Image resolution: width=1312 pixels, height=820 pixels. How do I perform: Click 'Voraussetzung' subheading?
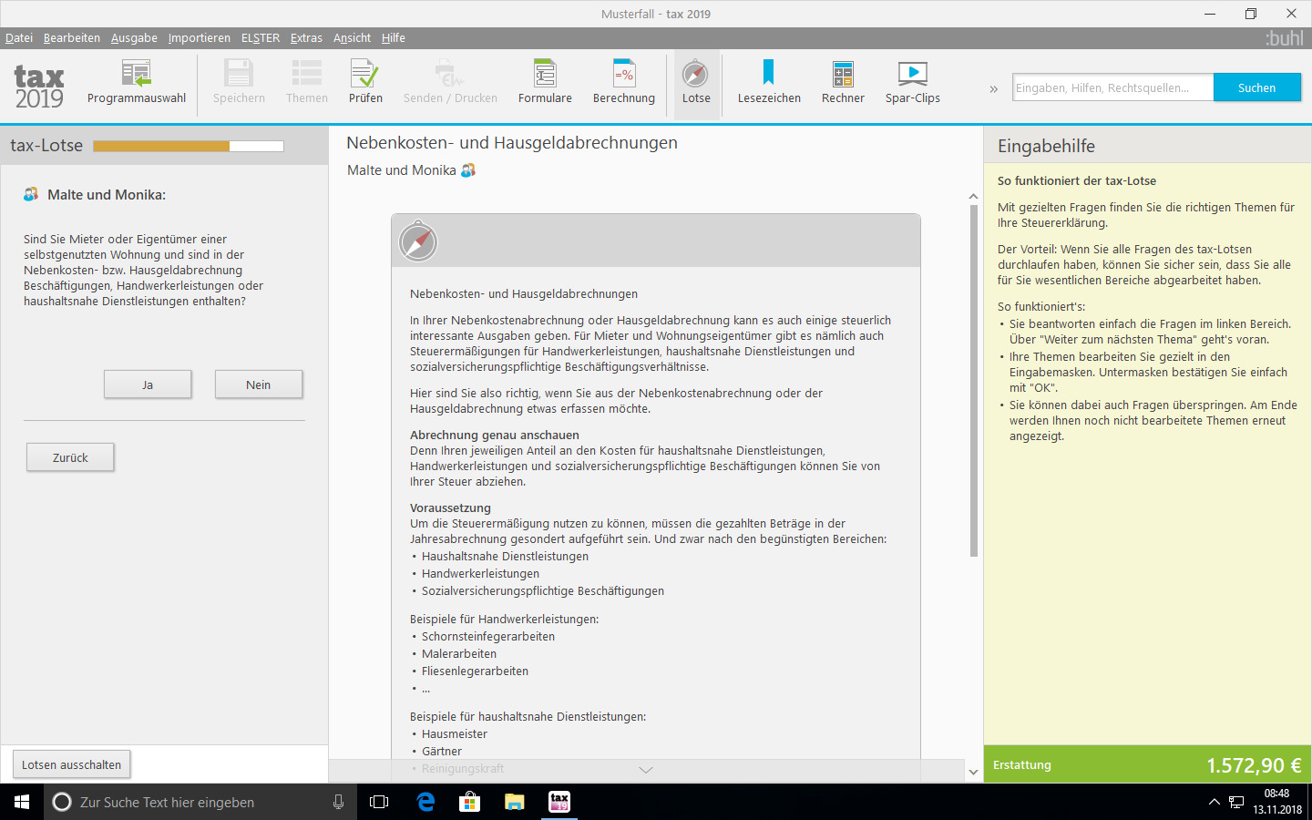[x=450, y=507]
